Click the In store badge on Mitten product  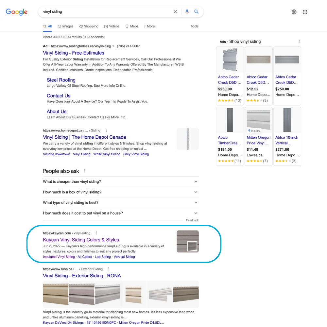coord(254,131)
